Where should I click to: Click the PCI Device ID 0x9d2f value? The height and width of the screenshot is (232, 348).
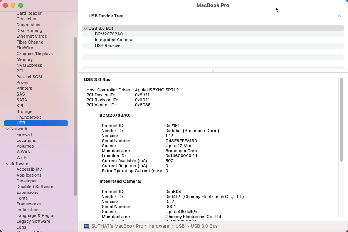142,95
